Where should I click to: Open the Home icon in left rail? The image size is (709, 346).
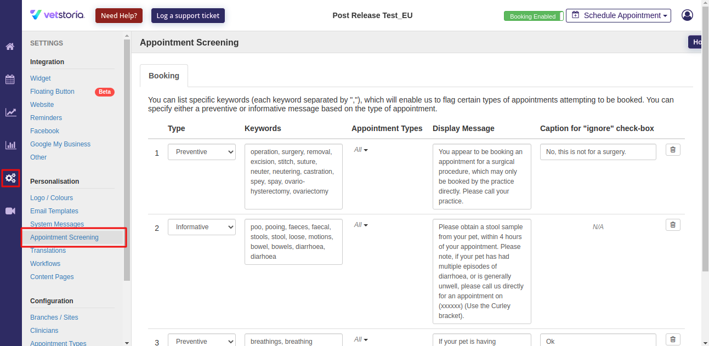[x=10, y=47]
